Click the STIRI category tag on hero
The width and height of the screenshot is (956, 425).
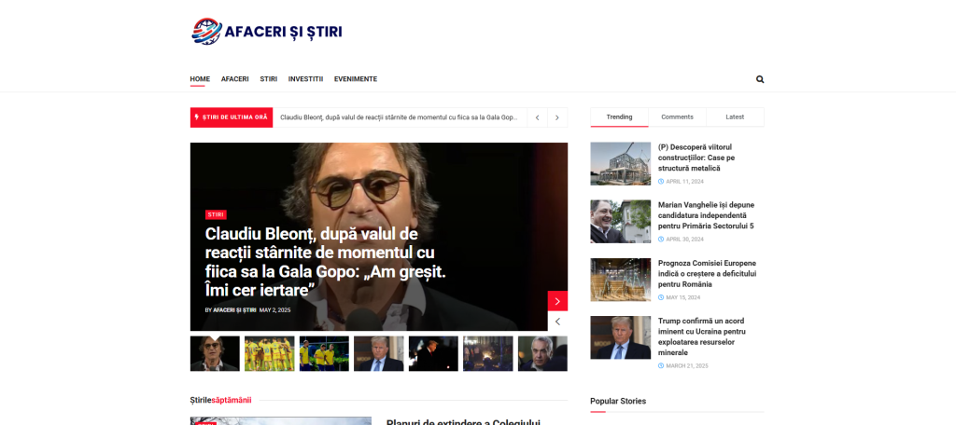point(216,215)
